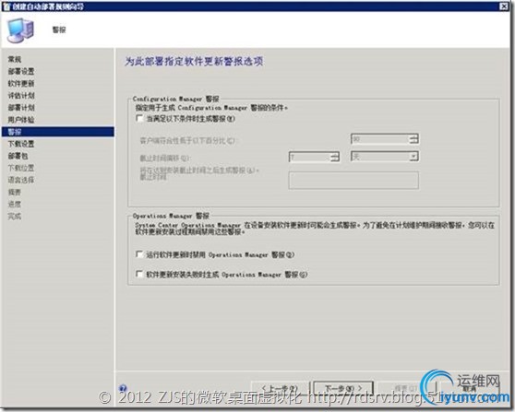Click the help icon at wizard bottom
This screenshot has width=515, height=412.
point(123,388)
